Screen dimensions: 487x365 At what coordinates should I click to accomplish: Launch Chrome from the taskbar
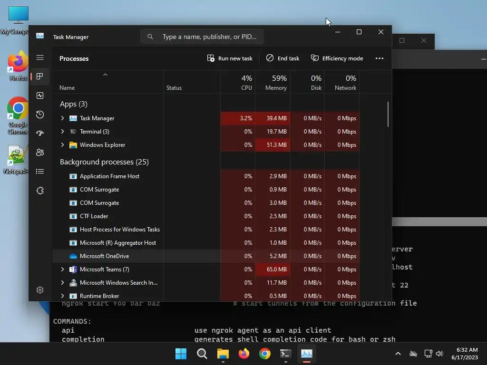click(x=264, y=354)
